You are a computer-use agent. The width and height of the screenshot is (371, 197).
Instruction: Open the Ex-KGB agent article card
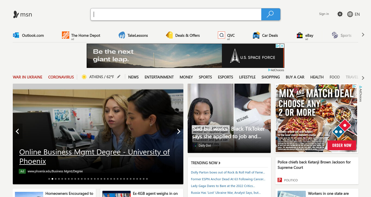(142, 193)
